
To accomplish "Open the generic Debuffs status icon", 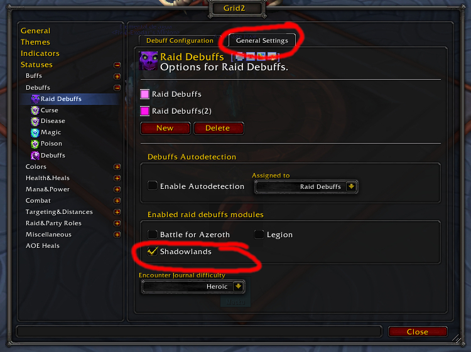I will tap(35, 155).
